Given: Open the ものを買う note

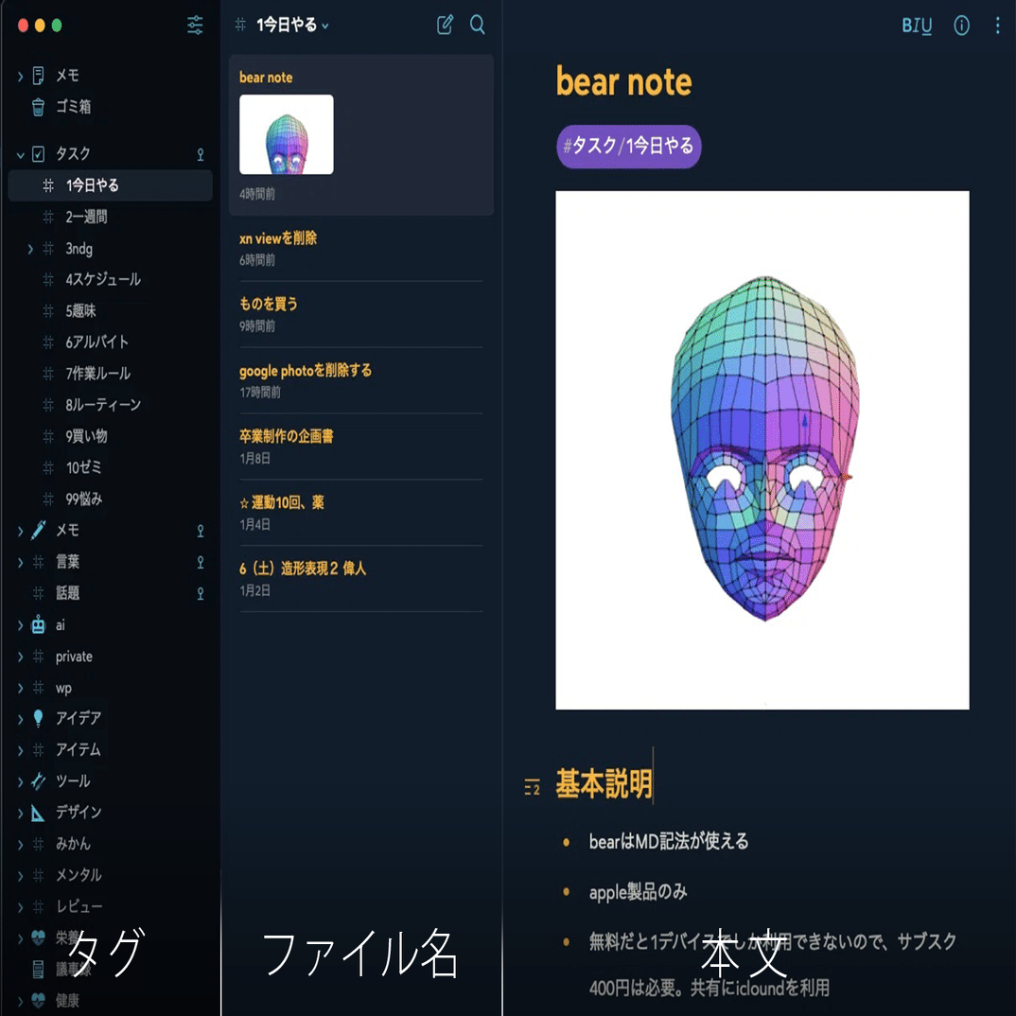Looking at the screenshot, I should tap(361, 314).
